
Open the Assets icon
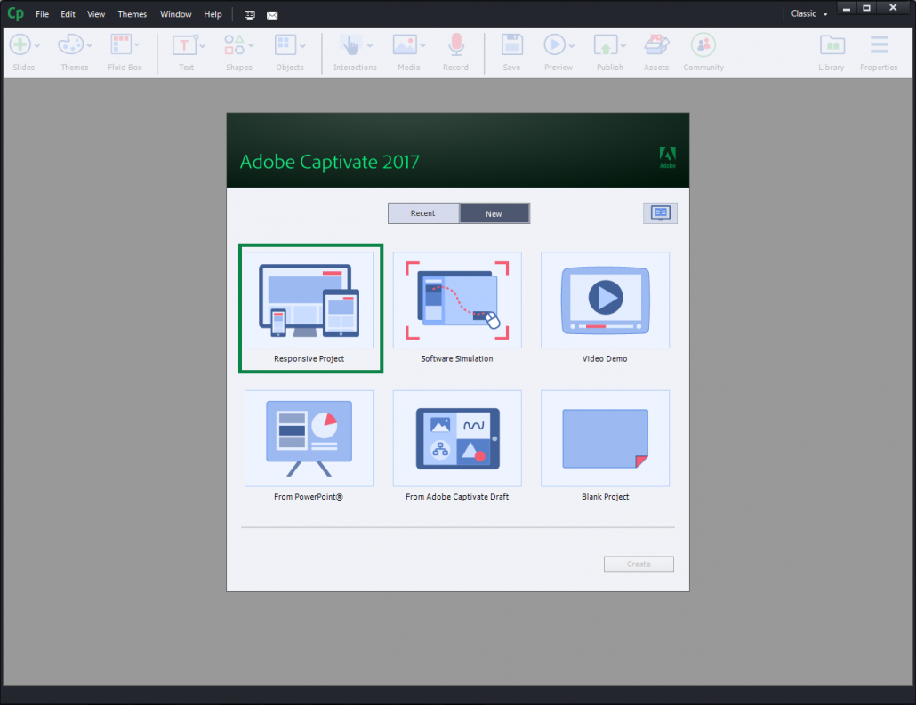[656, 45]
